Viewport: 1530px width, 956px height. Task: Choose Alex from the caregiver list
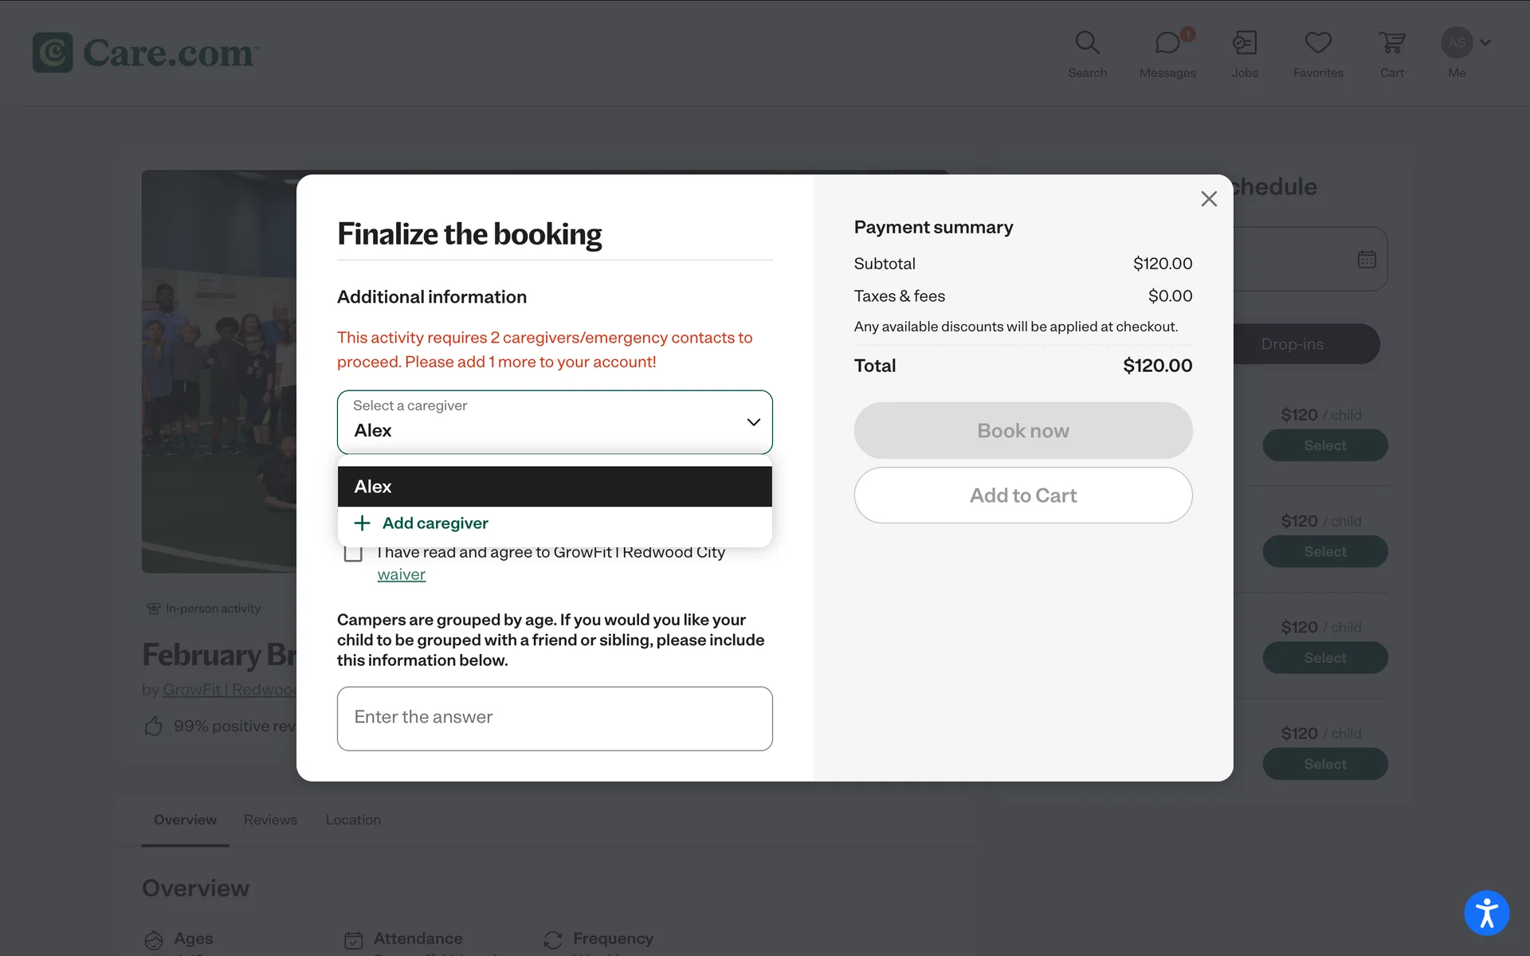point(555,487)
